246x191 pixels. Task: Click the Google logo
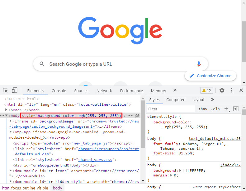(120, 30)
